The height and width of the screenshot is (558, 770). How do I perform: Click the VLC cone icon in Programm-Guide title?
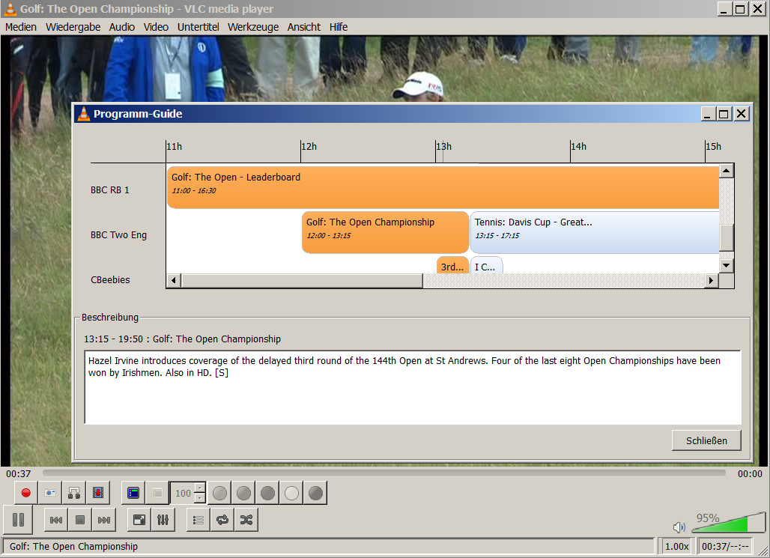[84, 113]
